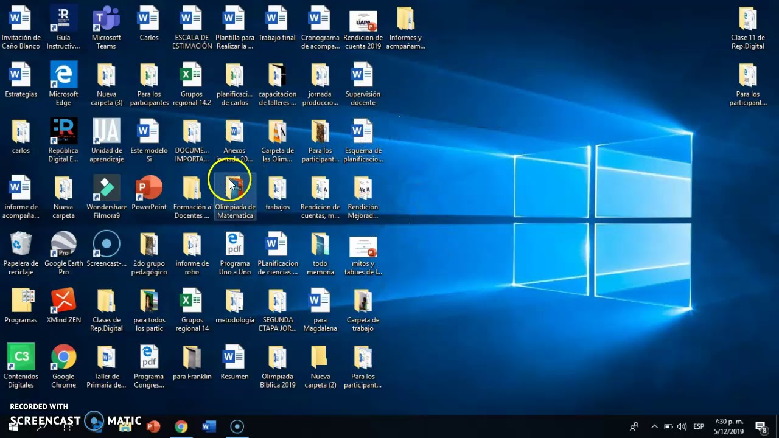
Task: Expand the hidden system tray icons
Action: tap(654, 426)
